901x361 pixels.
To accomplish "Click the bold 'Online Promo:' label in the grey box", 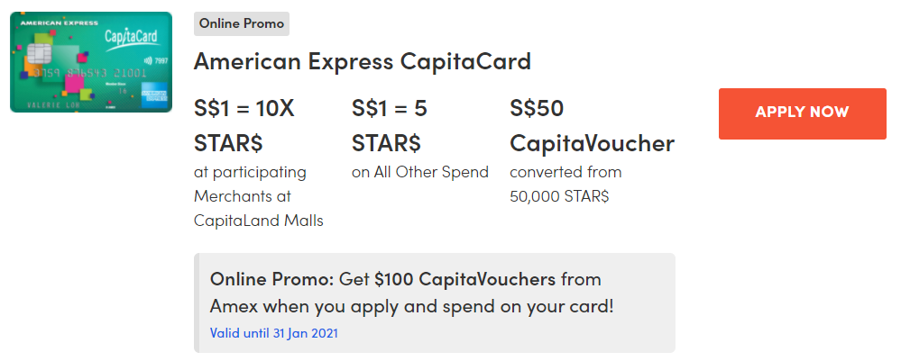I will pyautogui.click(x=260, y=279).
